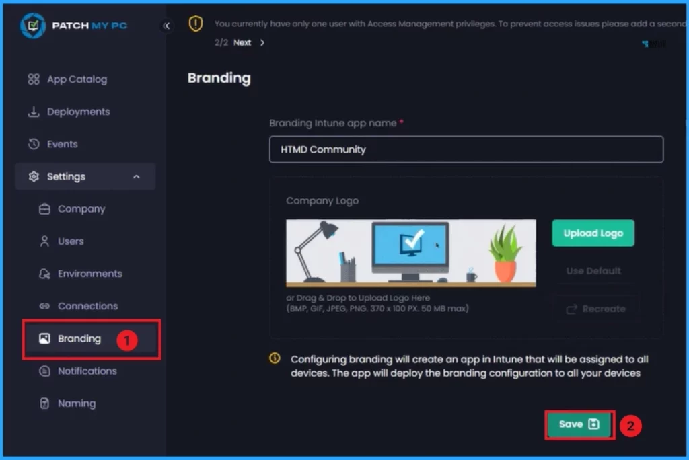
Task: Click the Users person icon
Action: click(44, 241)
